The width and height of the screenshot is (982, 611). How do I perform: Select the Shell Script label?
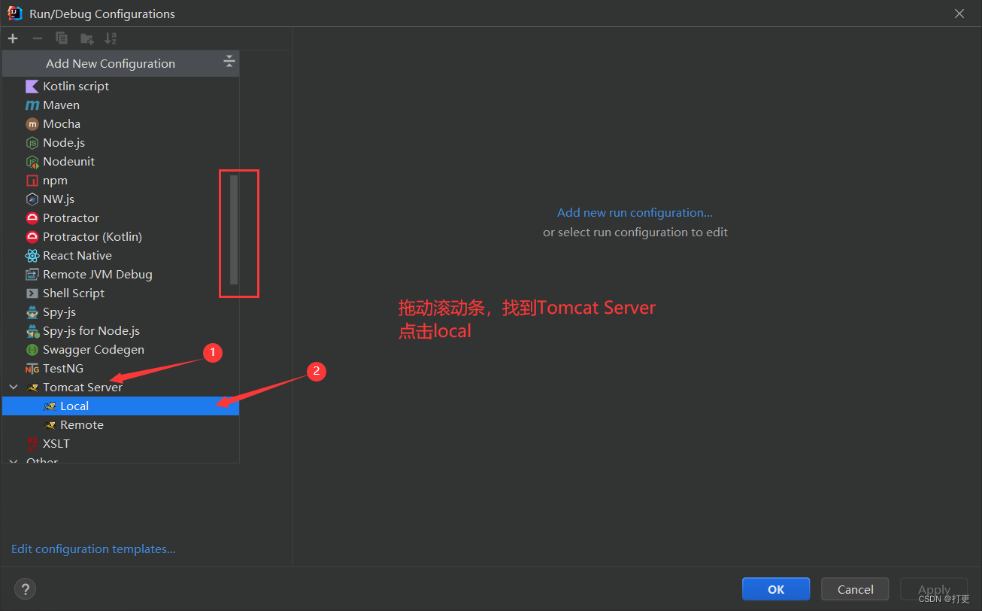74,293
